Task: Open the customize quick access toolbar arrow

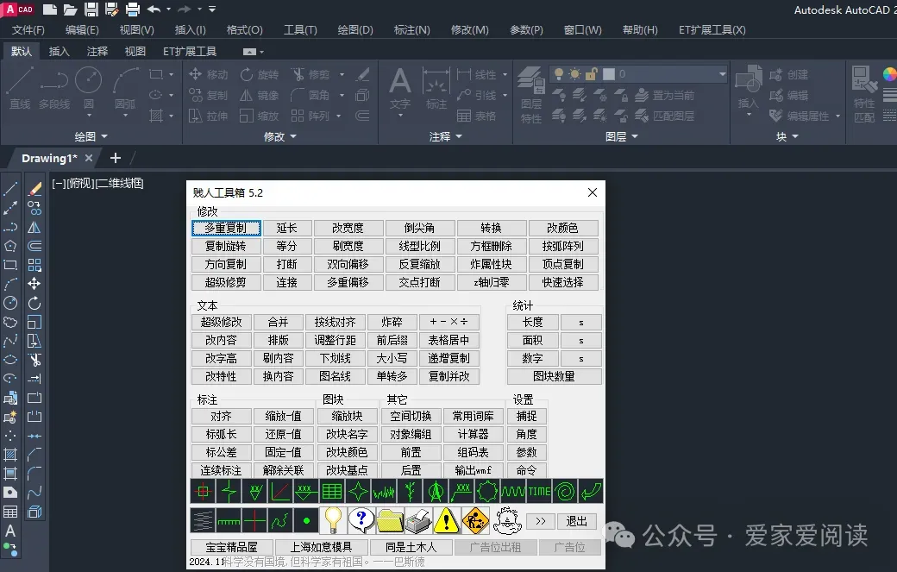Action: coord(212,9)
